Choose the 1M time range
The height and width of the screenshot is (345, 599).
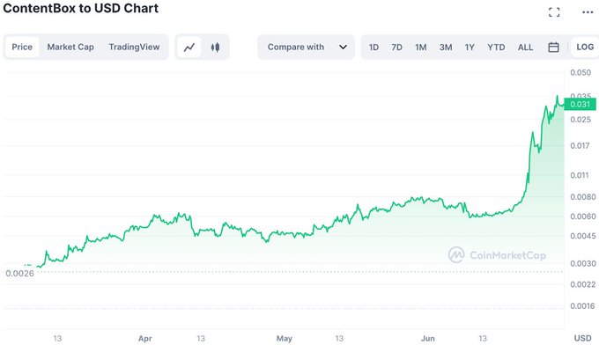(421, 48)
